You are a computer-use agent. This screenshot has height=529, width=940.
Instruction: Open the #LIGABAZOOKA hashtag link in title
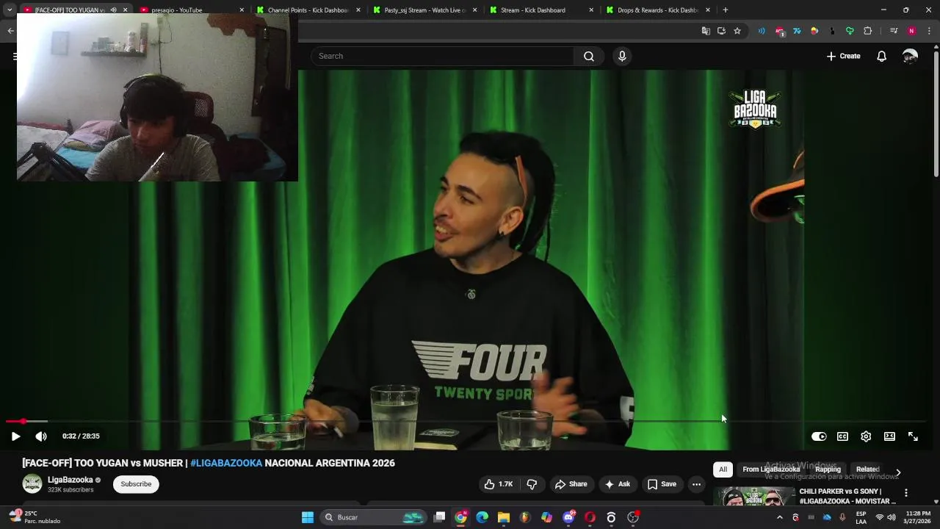tap(226, 463)
